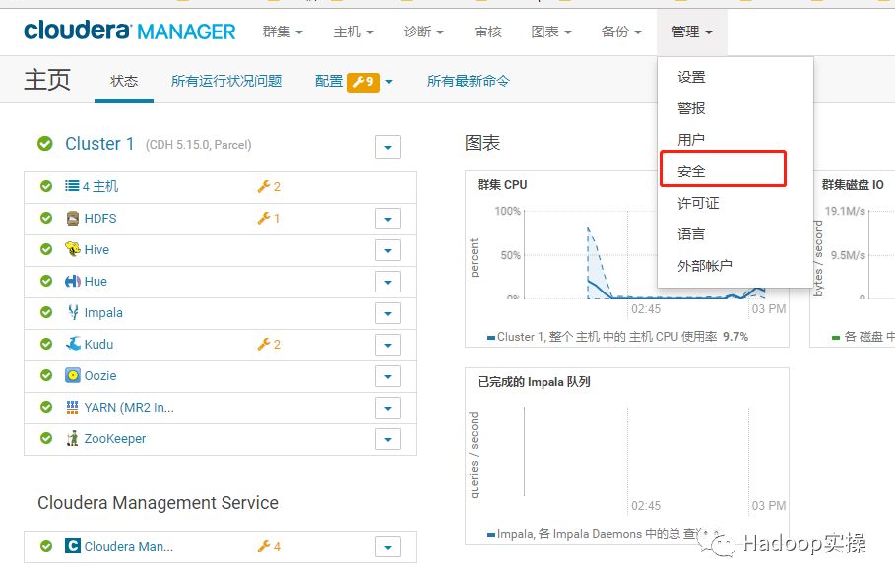This screenshot has width=895, height=584.
Task: Click the wrench icon in the hosts row
Action: (x=264, y=186)
